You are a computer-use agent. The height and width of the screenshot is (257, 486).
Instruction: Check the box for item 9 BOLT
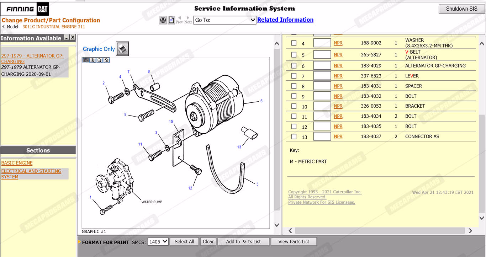point(294,96)
